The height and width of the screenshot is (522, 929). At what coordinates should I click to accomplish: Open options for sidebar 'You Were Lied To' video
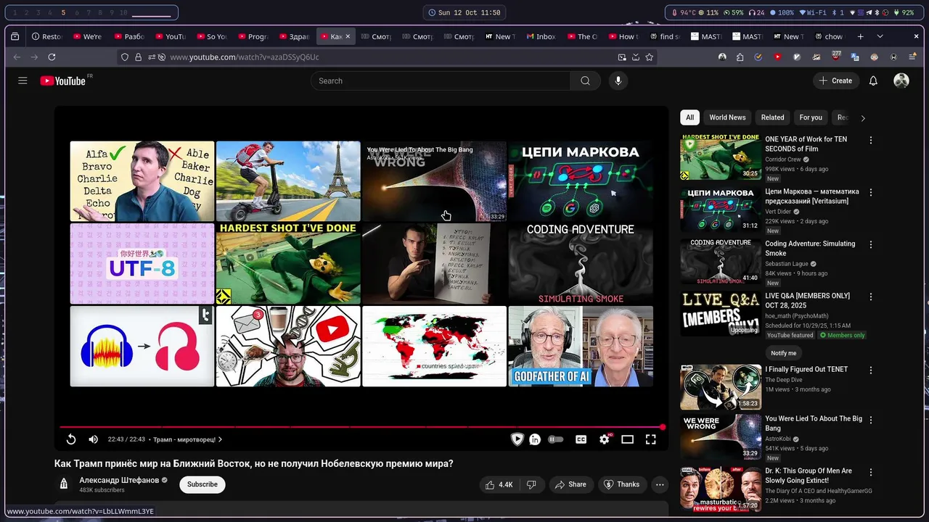coord(871,419)
